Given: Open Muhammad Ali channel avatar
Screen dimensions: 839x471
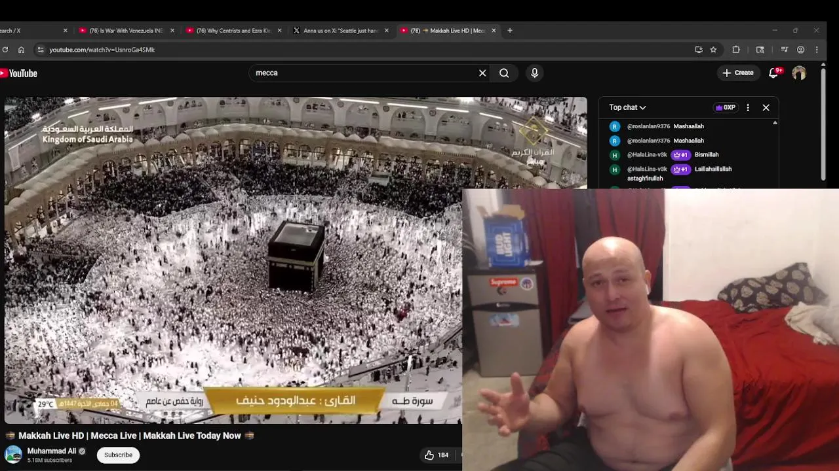Looking at the screenshot, I should point(13,455).
